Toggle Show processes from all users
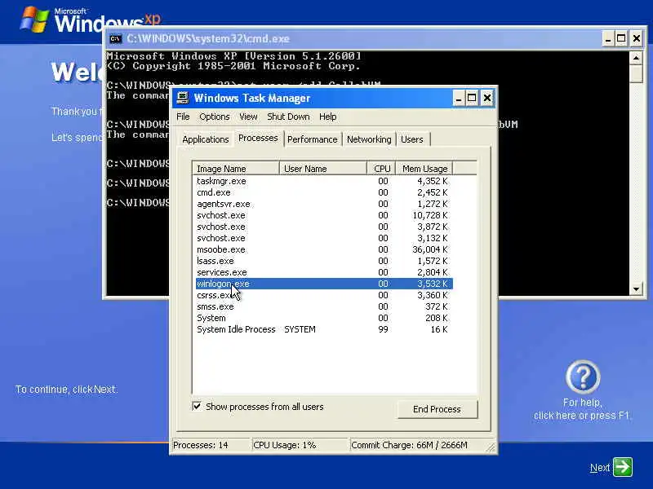653x489 pixels. click(197, 406)
